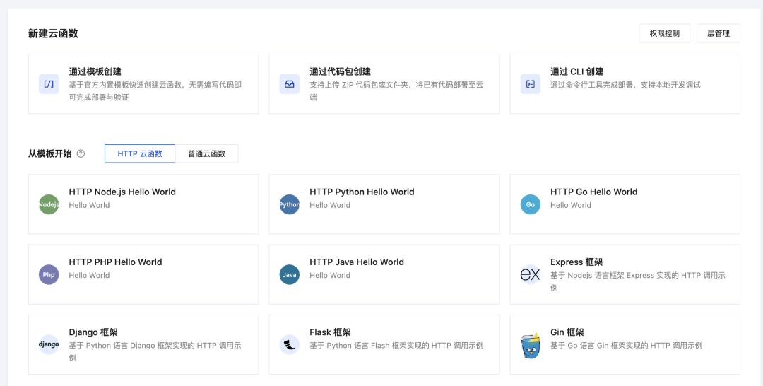Click the 新建云函数 page heading
The width and height of the screenshot is (763, 386).
click(53, 34)
